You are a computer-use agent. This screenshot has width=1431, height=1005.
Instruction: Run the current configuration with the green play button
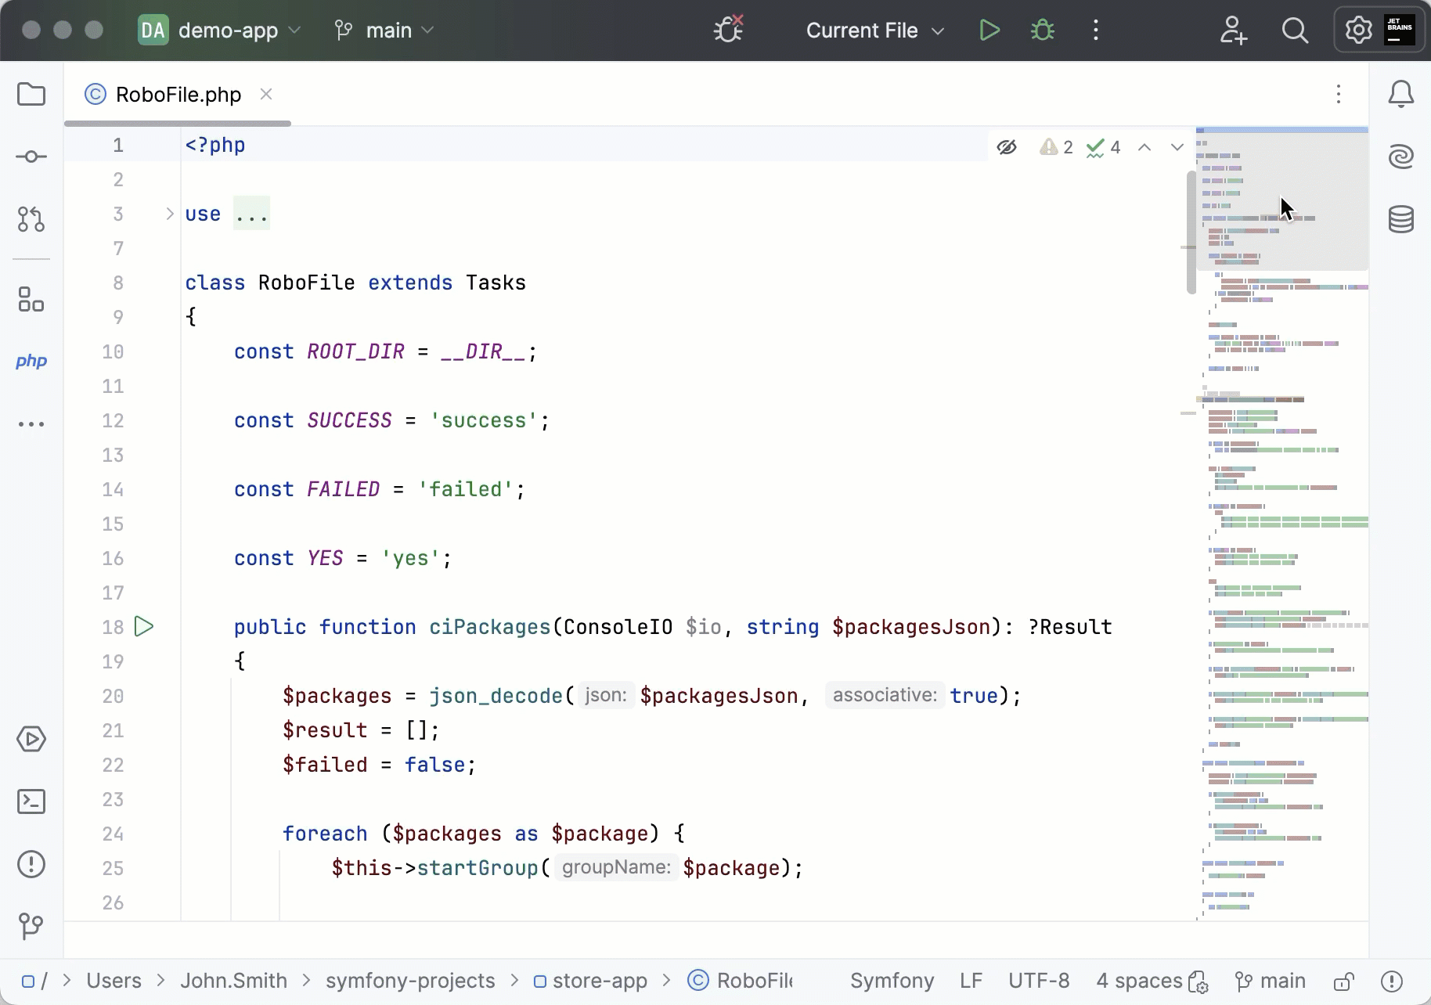pos(989,30)
